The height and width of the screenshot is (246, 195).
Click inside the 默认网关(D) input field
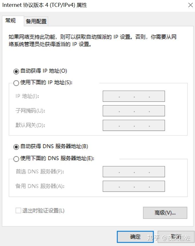tap(134, 125)
